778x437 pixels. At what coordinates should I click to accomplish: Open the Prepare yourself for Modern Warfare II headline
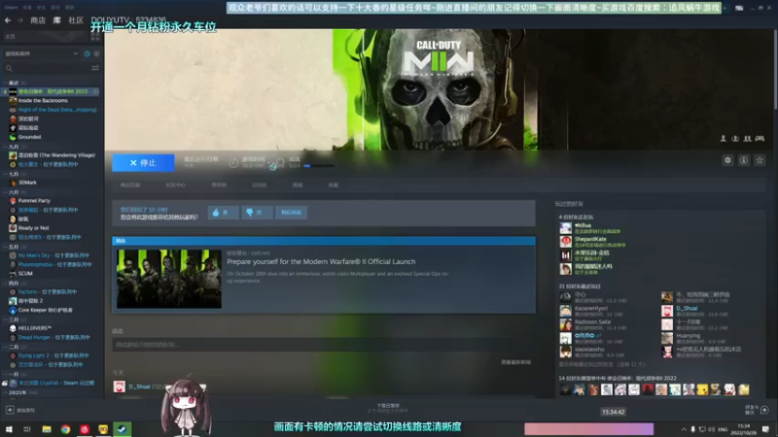[321, 261]
